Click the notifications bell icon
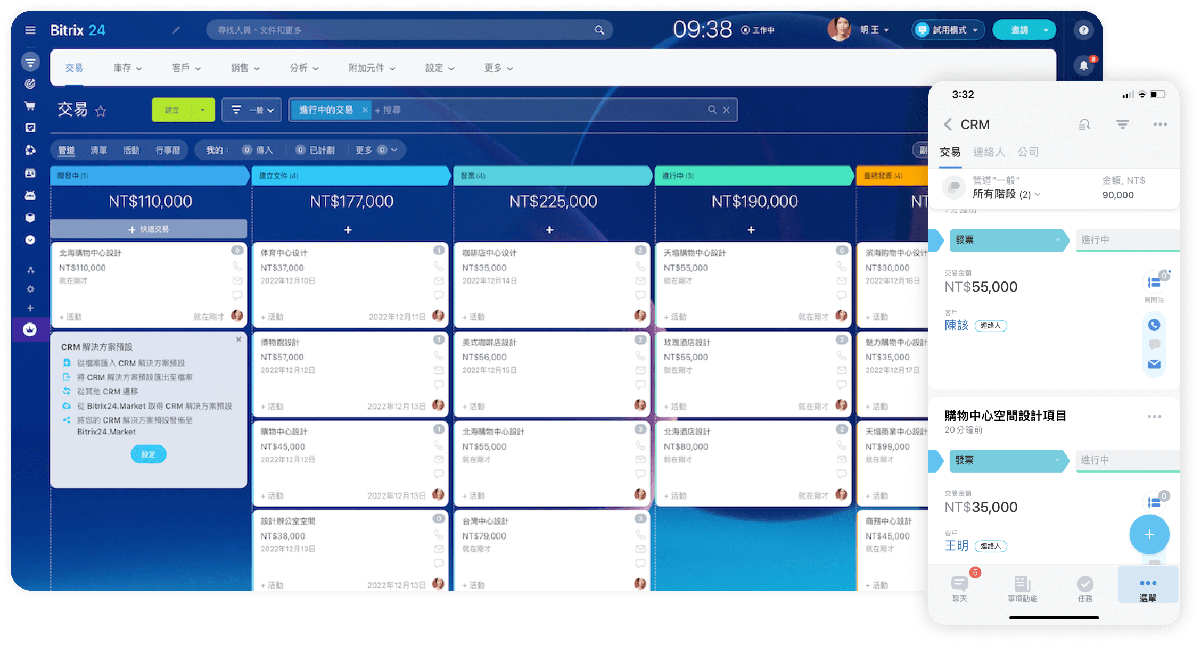The image size is (1201, 646). 1083,65
